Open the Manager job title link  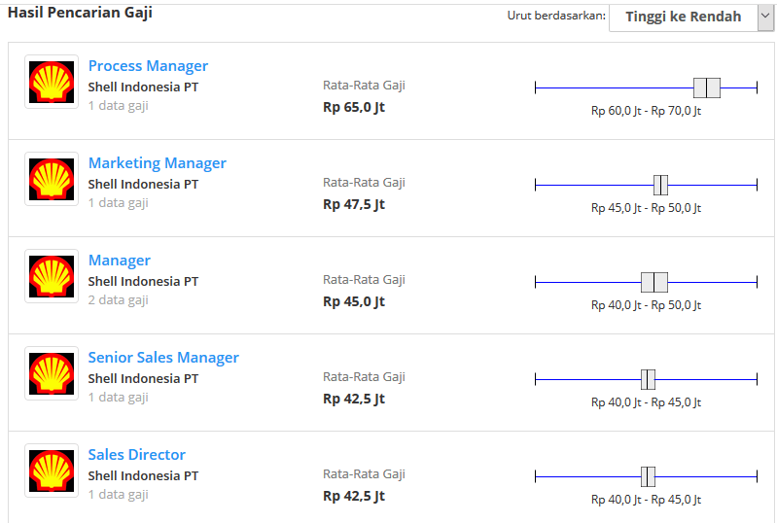(119, 261)
